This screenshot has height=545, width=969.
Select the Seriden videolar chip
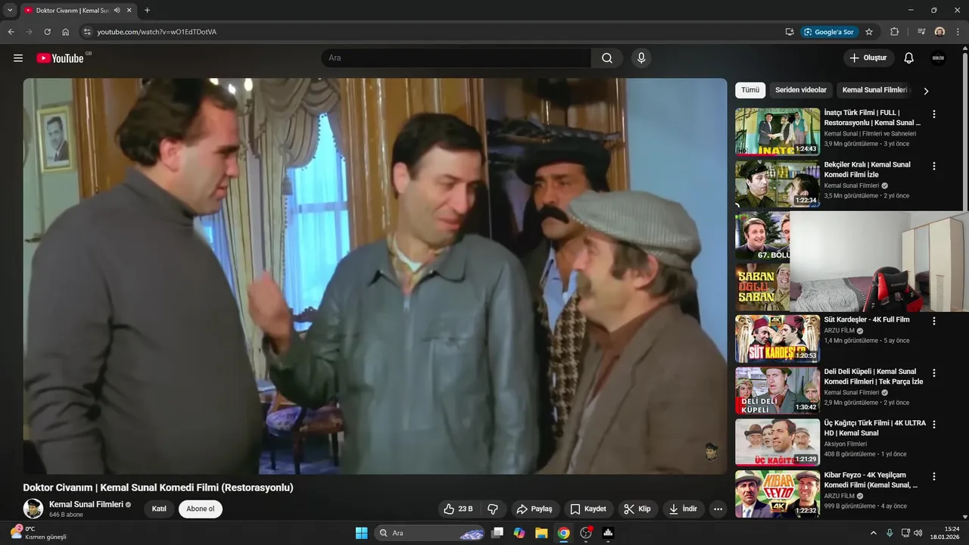(x=801, y=90)
